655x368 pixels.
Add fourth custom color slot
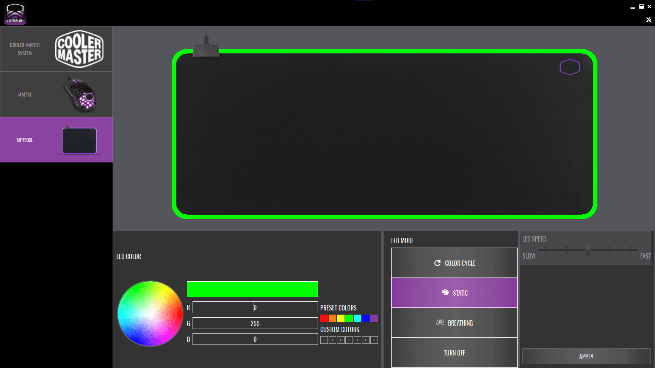349,340
